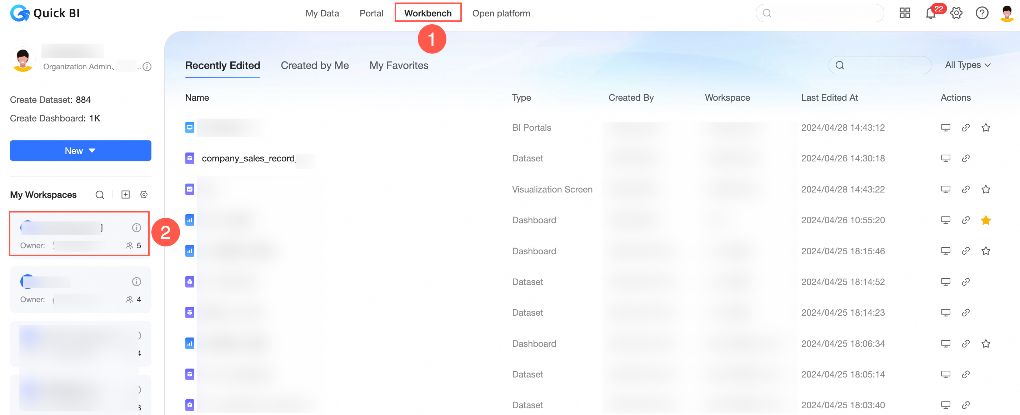Click the search icon in My Workspaces
This screenshot has width=1020, height=415.
(x=99, y=194)
